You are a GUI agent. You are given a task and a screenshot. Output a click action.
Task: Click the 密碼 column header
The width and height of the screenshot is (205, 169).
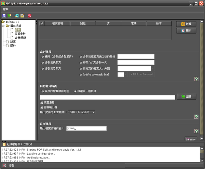[x=134, y=23]
